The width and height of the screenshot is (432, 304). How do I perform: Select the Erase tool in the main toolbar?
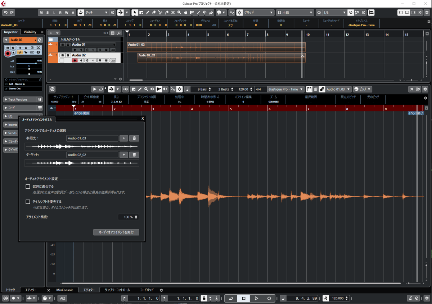[154, 13]
